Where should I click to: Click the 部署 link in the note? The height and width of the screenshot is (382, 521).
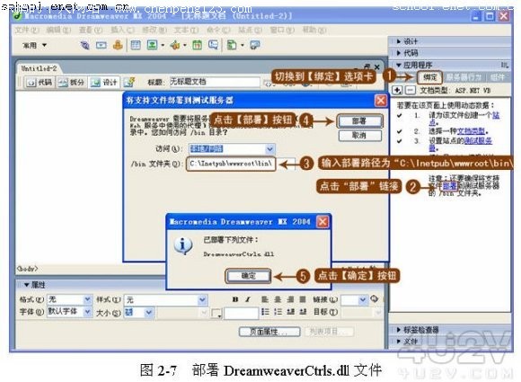[x=450, y=186]
